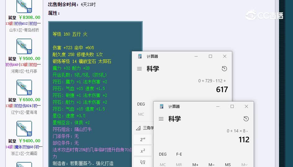Click the 617 result in back calculator
The height and width of the screenshot is (167, 293).
point(222,90)
